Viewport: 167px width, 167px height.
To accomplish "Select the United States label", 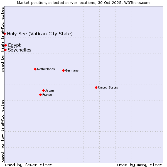I will (108, 87).
